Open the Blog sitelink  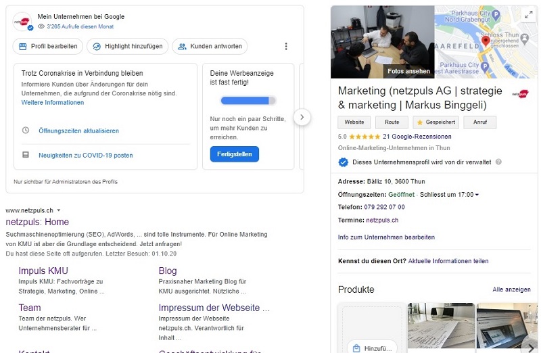(168, 271)
